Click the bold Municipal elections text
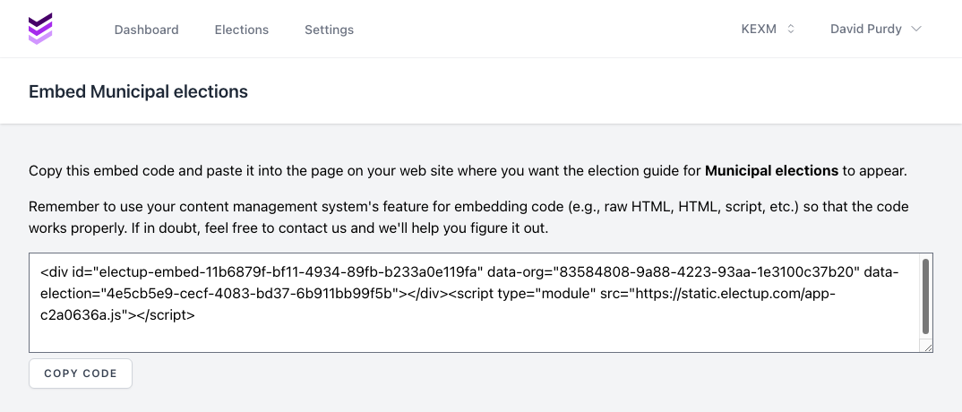The height and width of the screenshot is (412, 962). point(771,170)
